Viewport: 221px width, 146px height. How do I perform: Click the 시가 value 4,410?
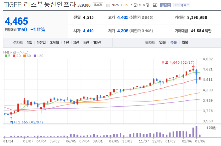click(88, 31)
